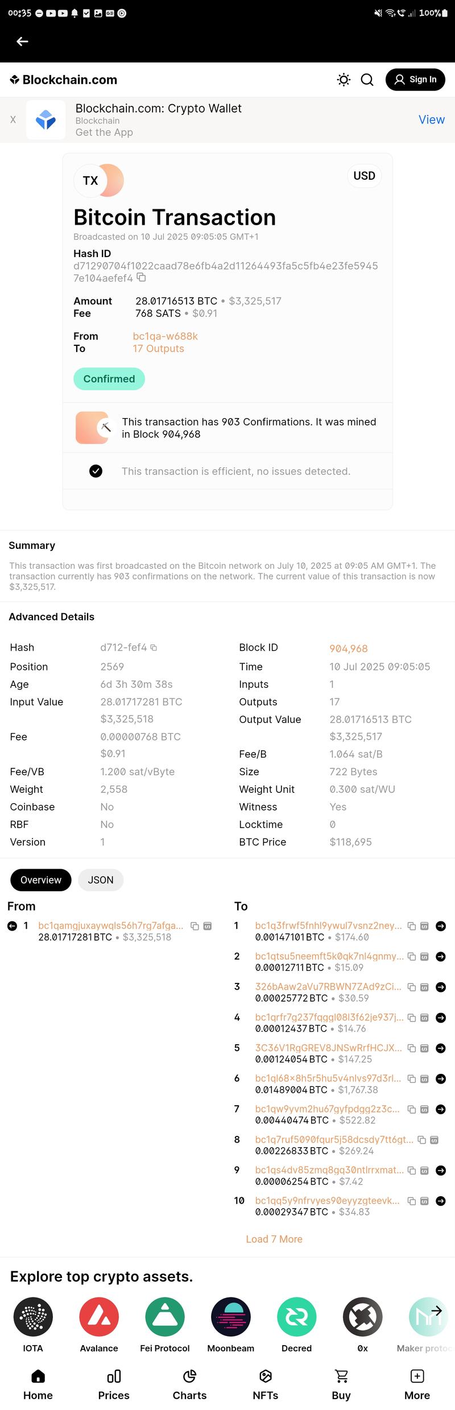Copy address of output 1

click(412, 926)
